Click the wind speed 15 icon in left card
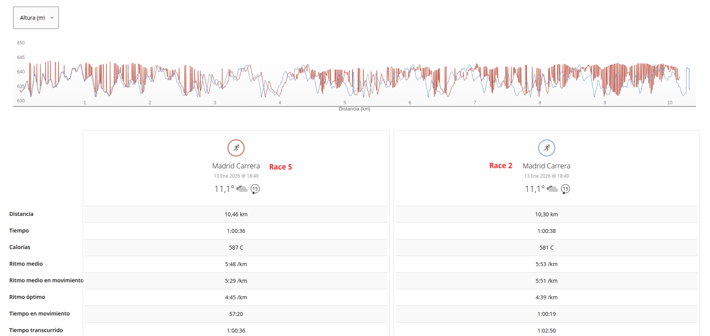The image size is (710, 336). 255,189
